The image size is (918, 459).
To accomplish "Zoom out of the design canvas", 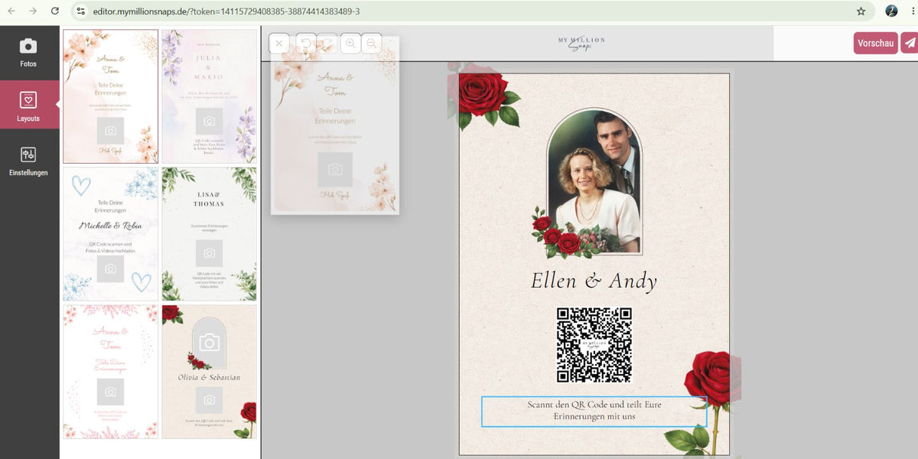I will click(371, 44).
